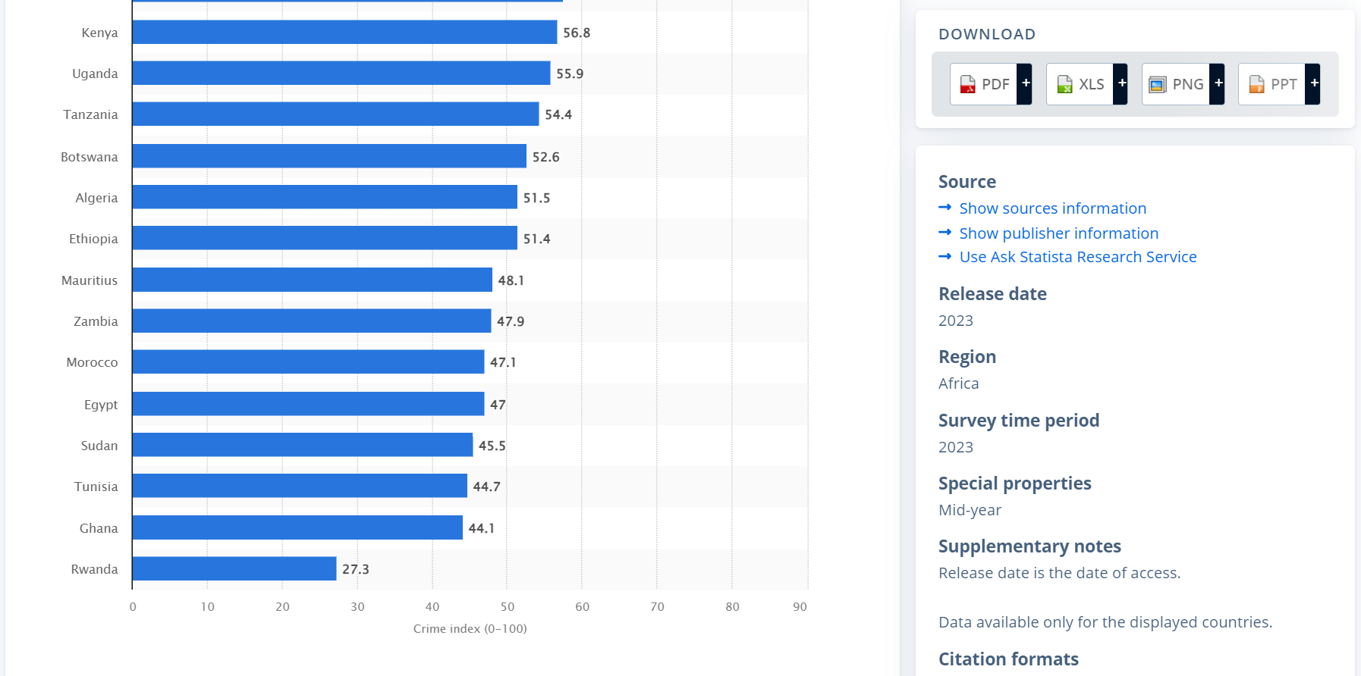The width and height of the screenshot is (1361, 676).
Task: Expand the PDF download plus button
Action: pyautogui.click(x=1025, y=83)
